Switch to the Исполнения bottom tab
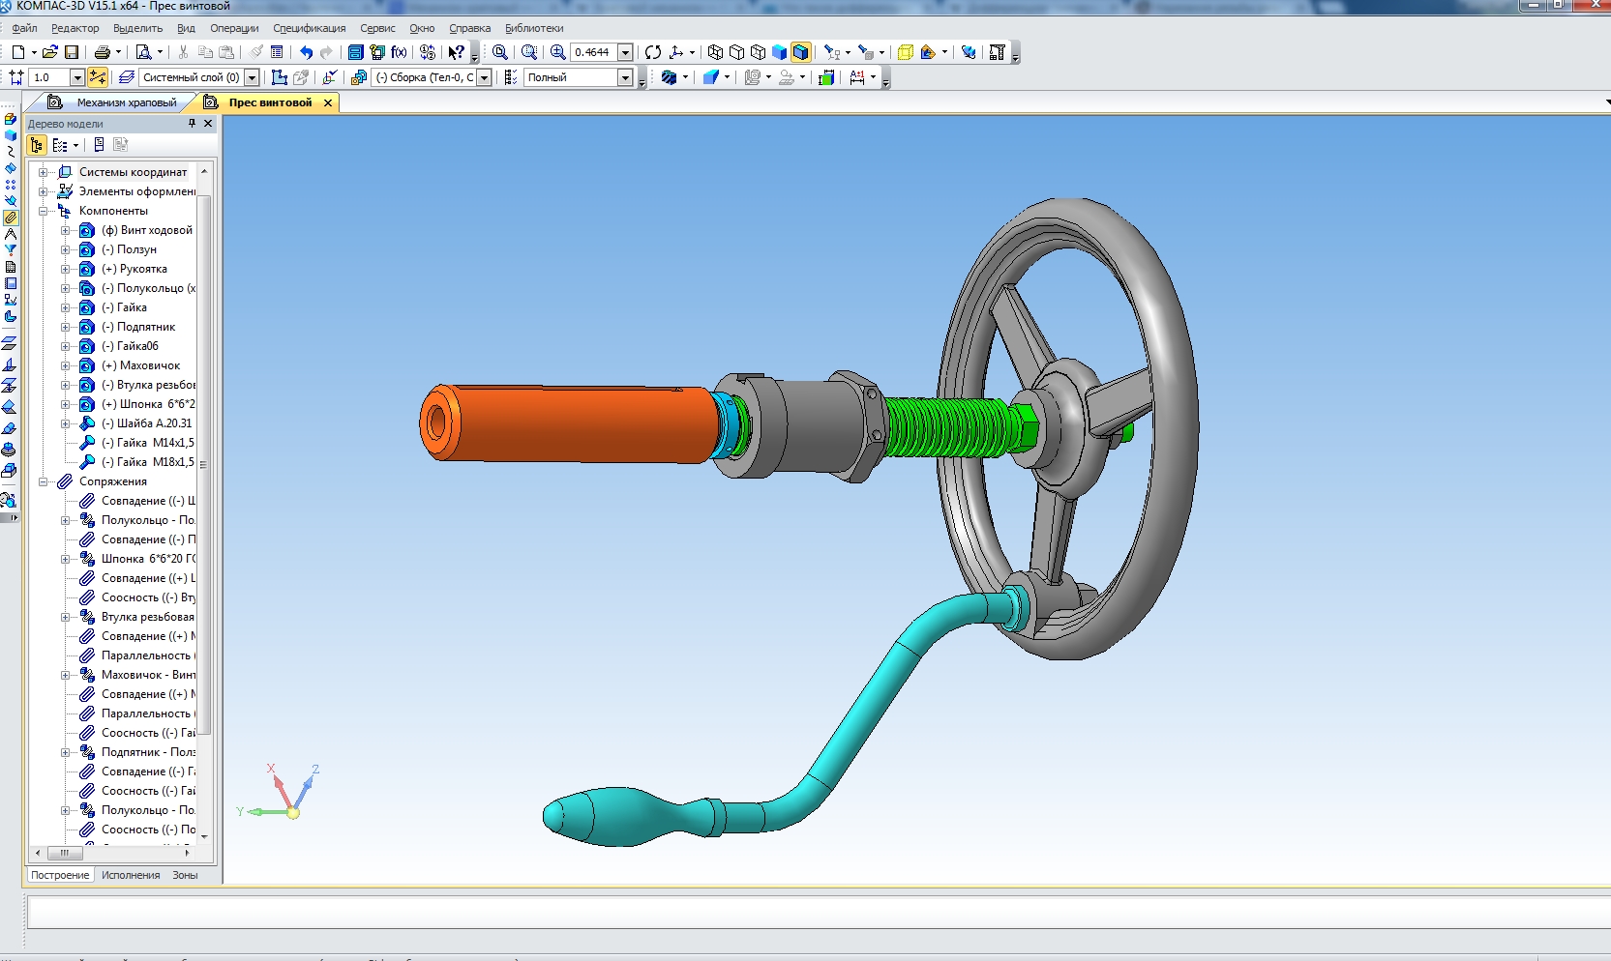 131,875
